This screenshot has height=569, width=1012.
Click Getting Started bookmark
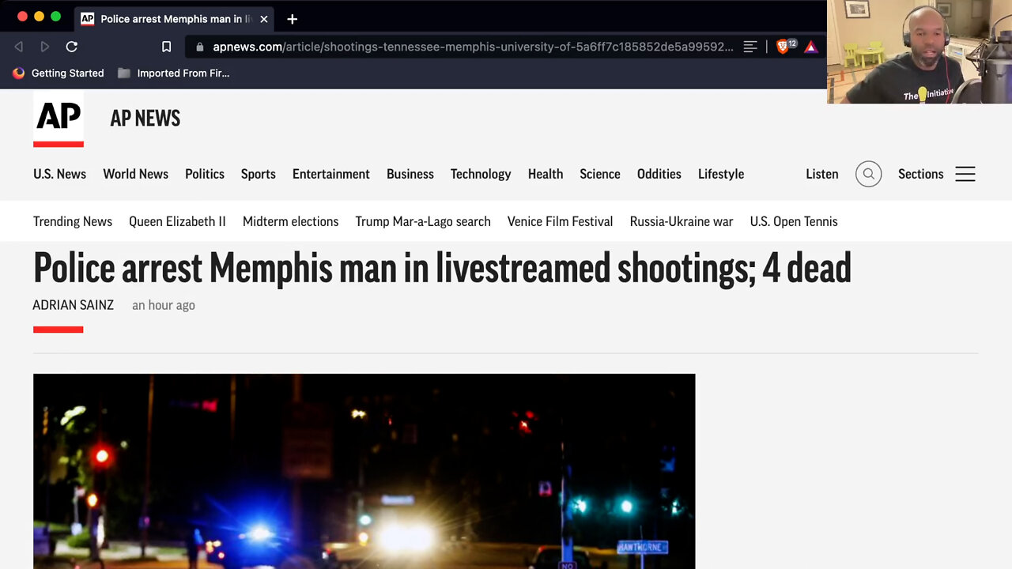click(59, 73)
